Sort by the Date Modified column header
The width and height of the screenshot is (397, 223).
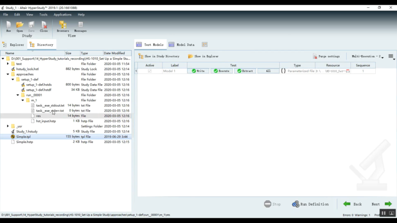pyautogui.click(x=117, y=53)
